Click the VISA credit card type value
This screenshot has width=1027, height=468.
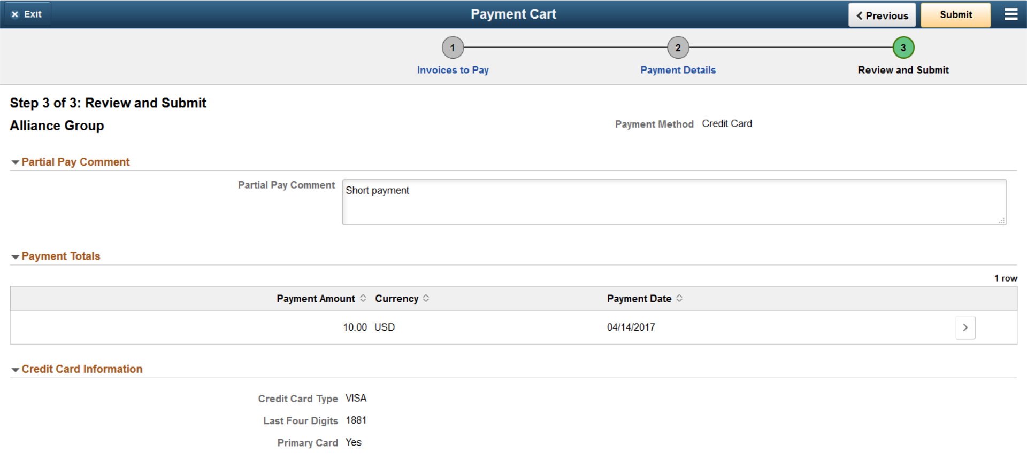click(x=356, y=399)
